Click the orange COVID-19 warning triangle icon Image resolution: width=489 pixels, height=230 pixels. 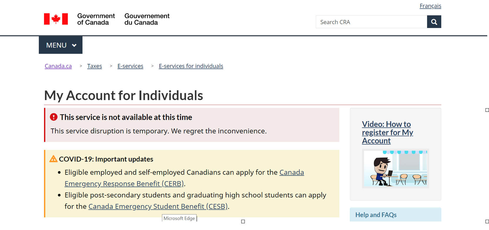coord(53,159)
